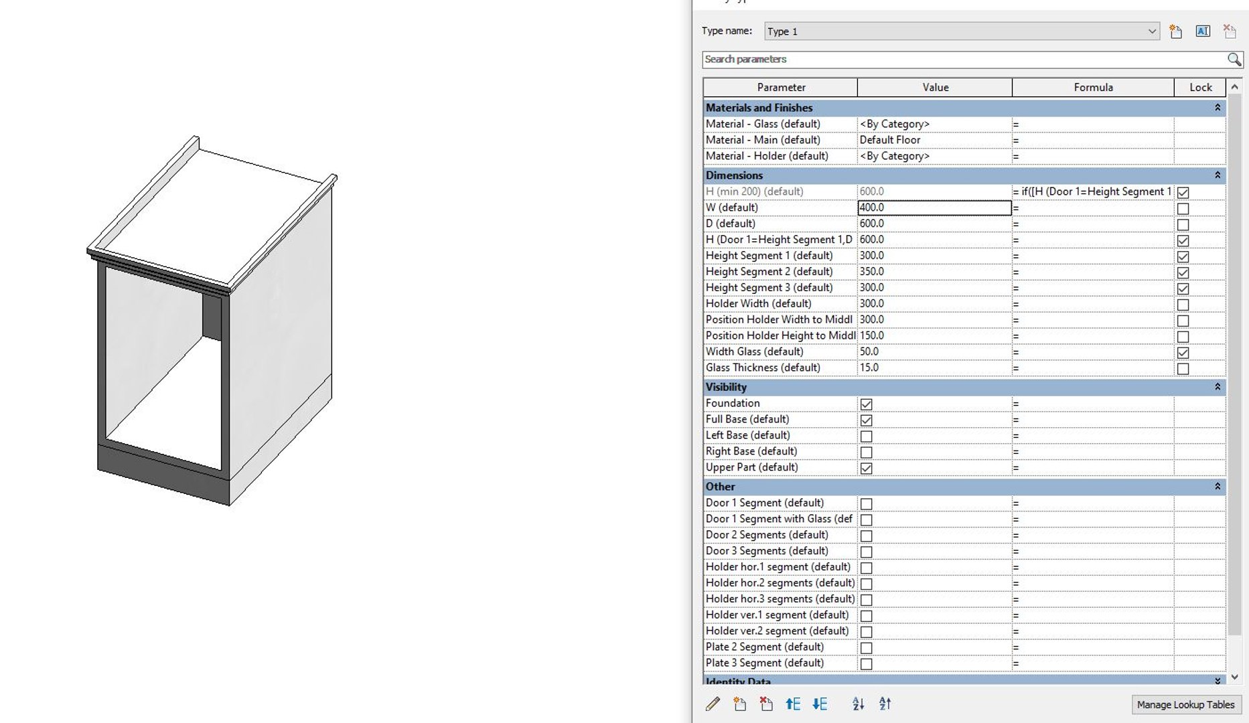Screen dimensions: 1249x723
Task: Click the D (default) value 600.0
Action: (x=934, y=224)
